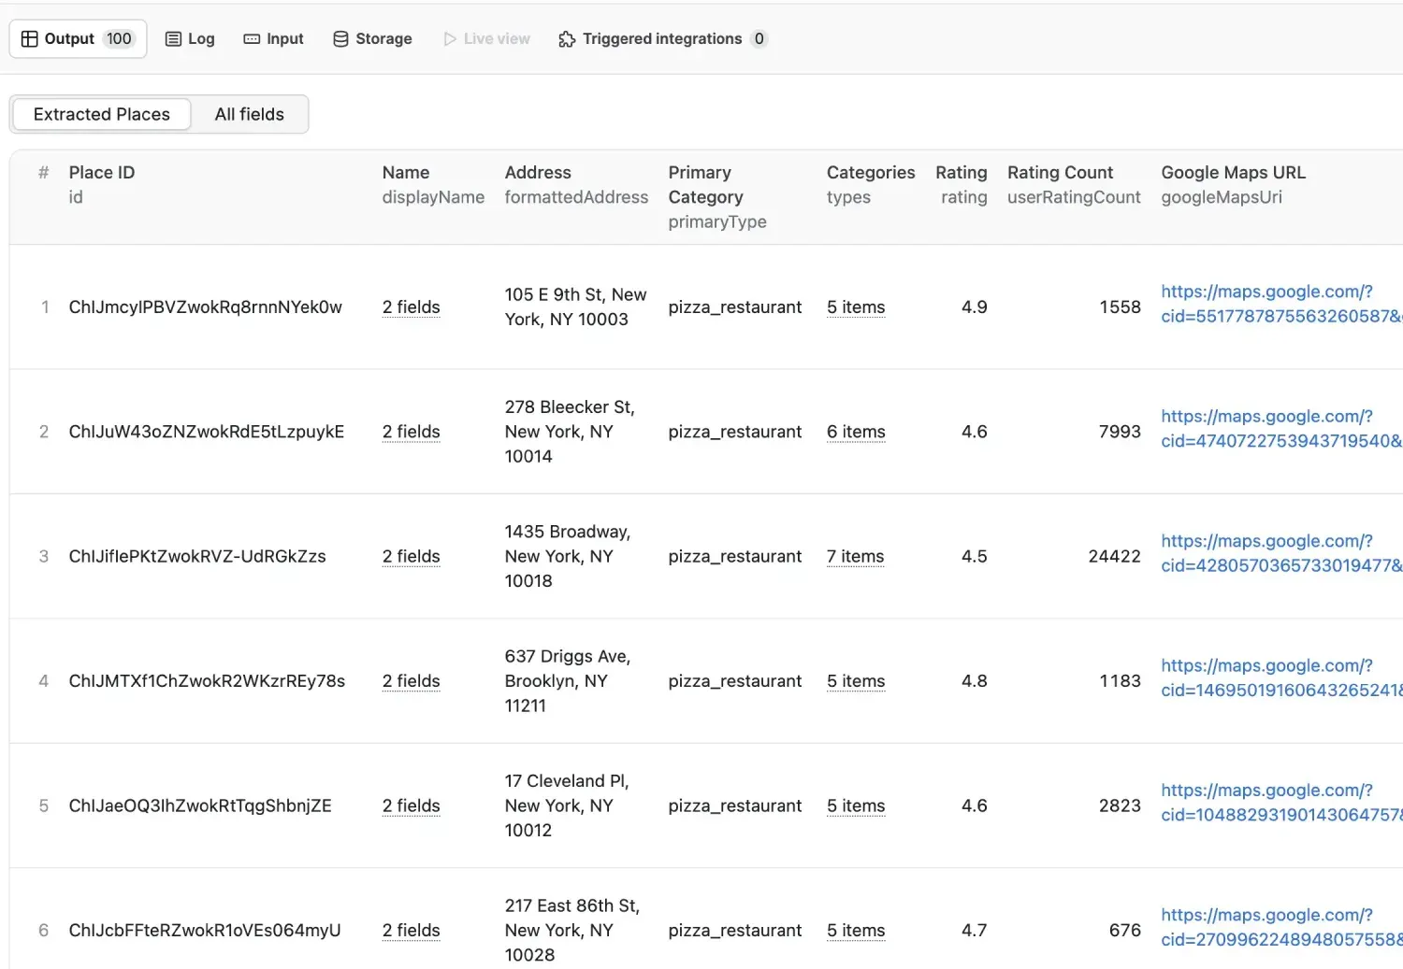
Task: Select the All fields view
Action: coord(249,114)
